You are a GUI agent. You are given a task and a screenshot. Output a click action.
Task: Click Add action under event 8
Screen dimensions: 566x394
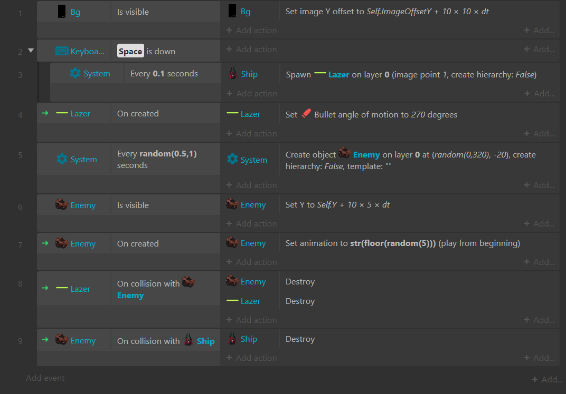pyautogui.click(x=252, y=320)
